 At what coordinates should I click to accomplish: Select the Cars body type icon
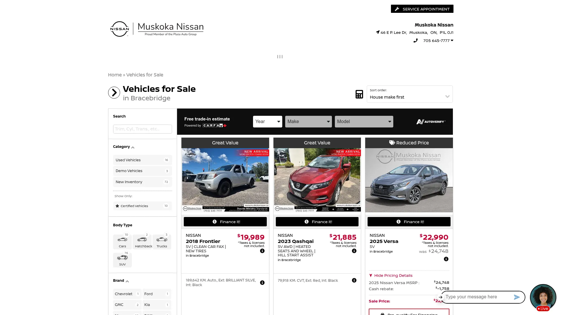tap(122, 242)
